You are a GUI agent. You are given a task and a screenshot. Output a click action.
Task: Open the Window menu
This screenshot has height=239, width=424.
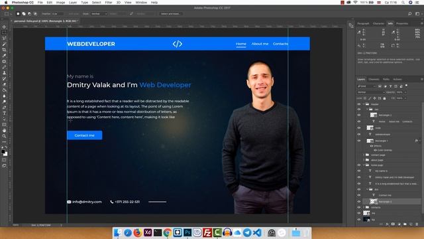(141, 3)
